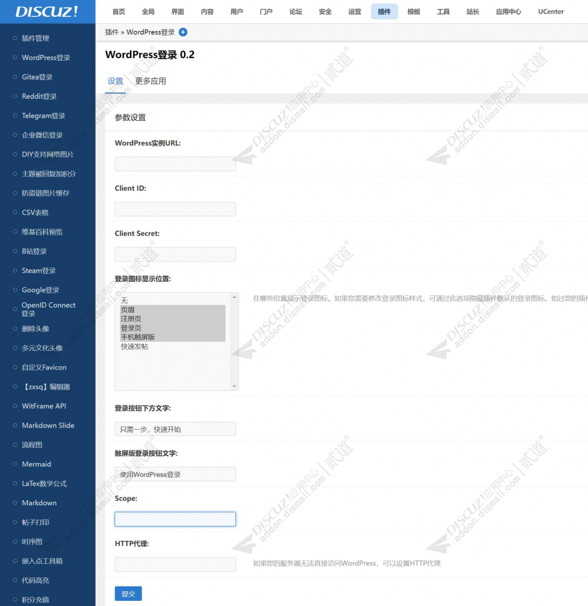Open 主题被回复加积分 sidebar entry
This screenshot has width=588, height=606.
point(48,174)
